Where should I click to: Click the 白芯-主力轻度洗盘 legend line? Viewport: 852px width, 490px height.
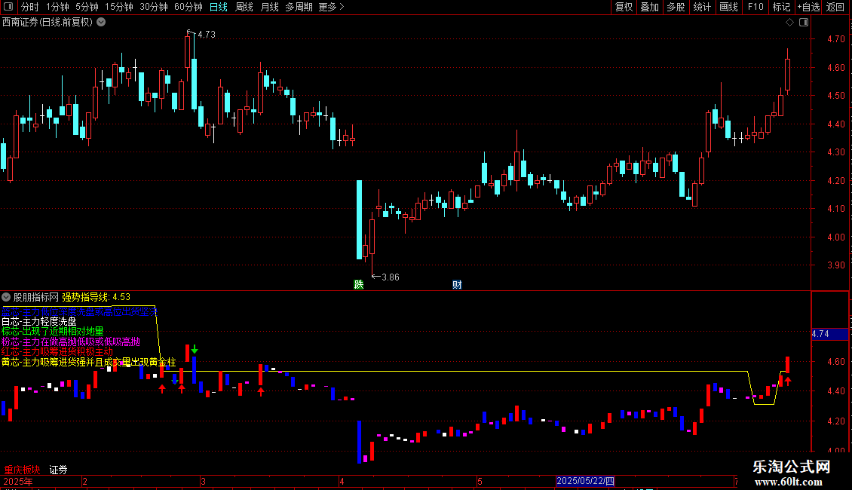click(38, 322)
